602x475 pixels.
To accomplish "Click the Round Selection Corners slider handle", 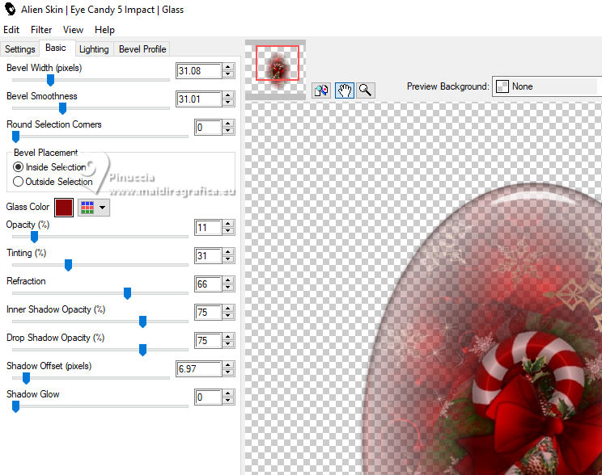I will point(15,137).
